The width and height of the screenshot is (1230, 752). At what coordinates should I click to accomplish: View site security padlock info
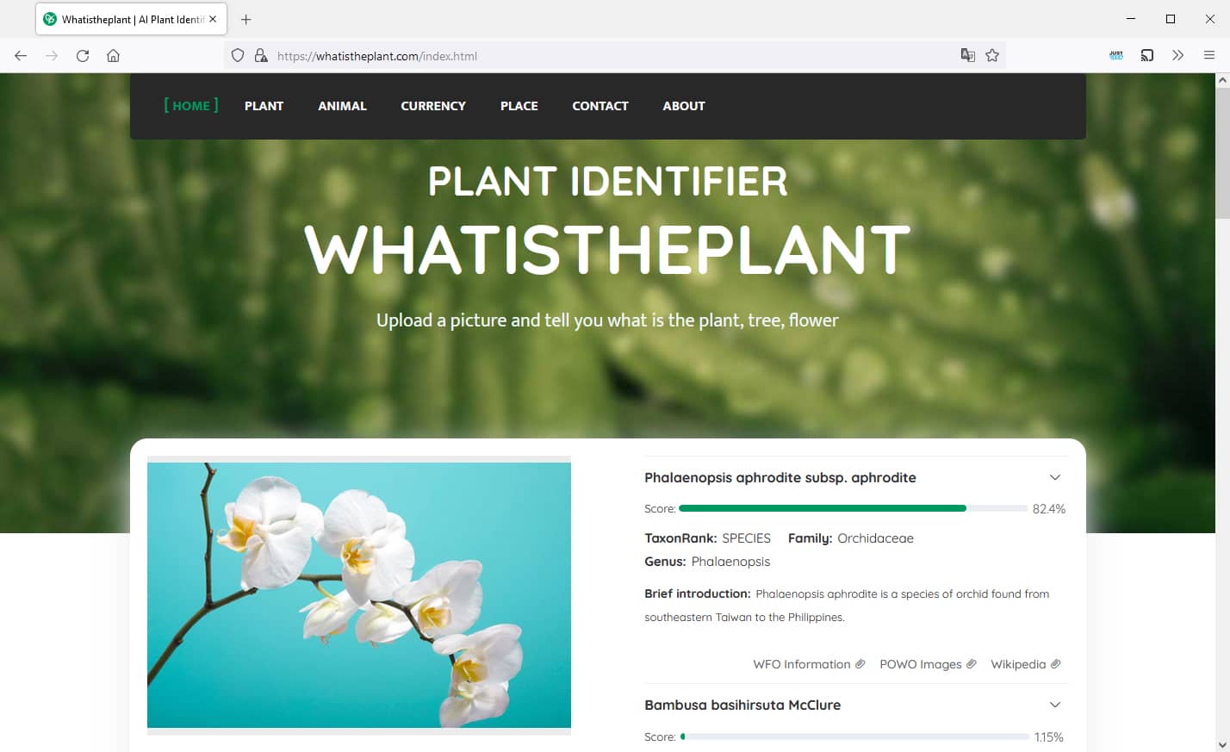pyautogui.click(x=261, y=56)
